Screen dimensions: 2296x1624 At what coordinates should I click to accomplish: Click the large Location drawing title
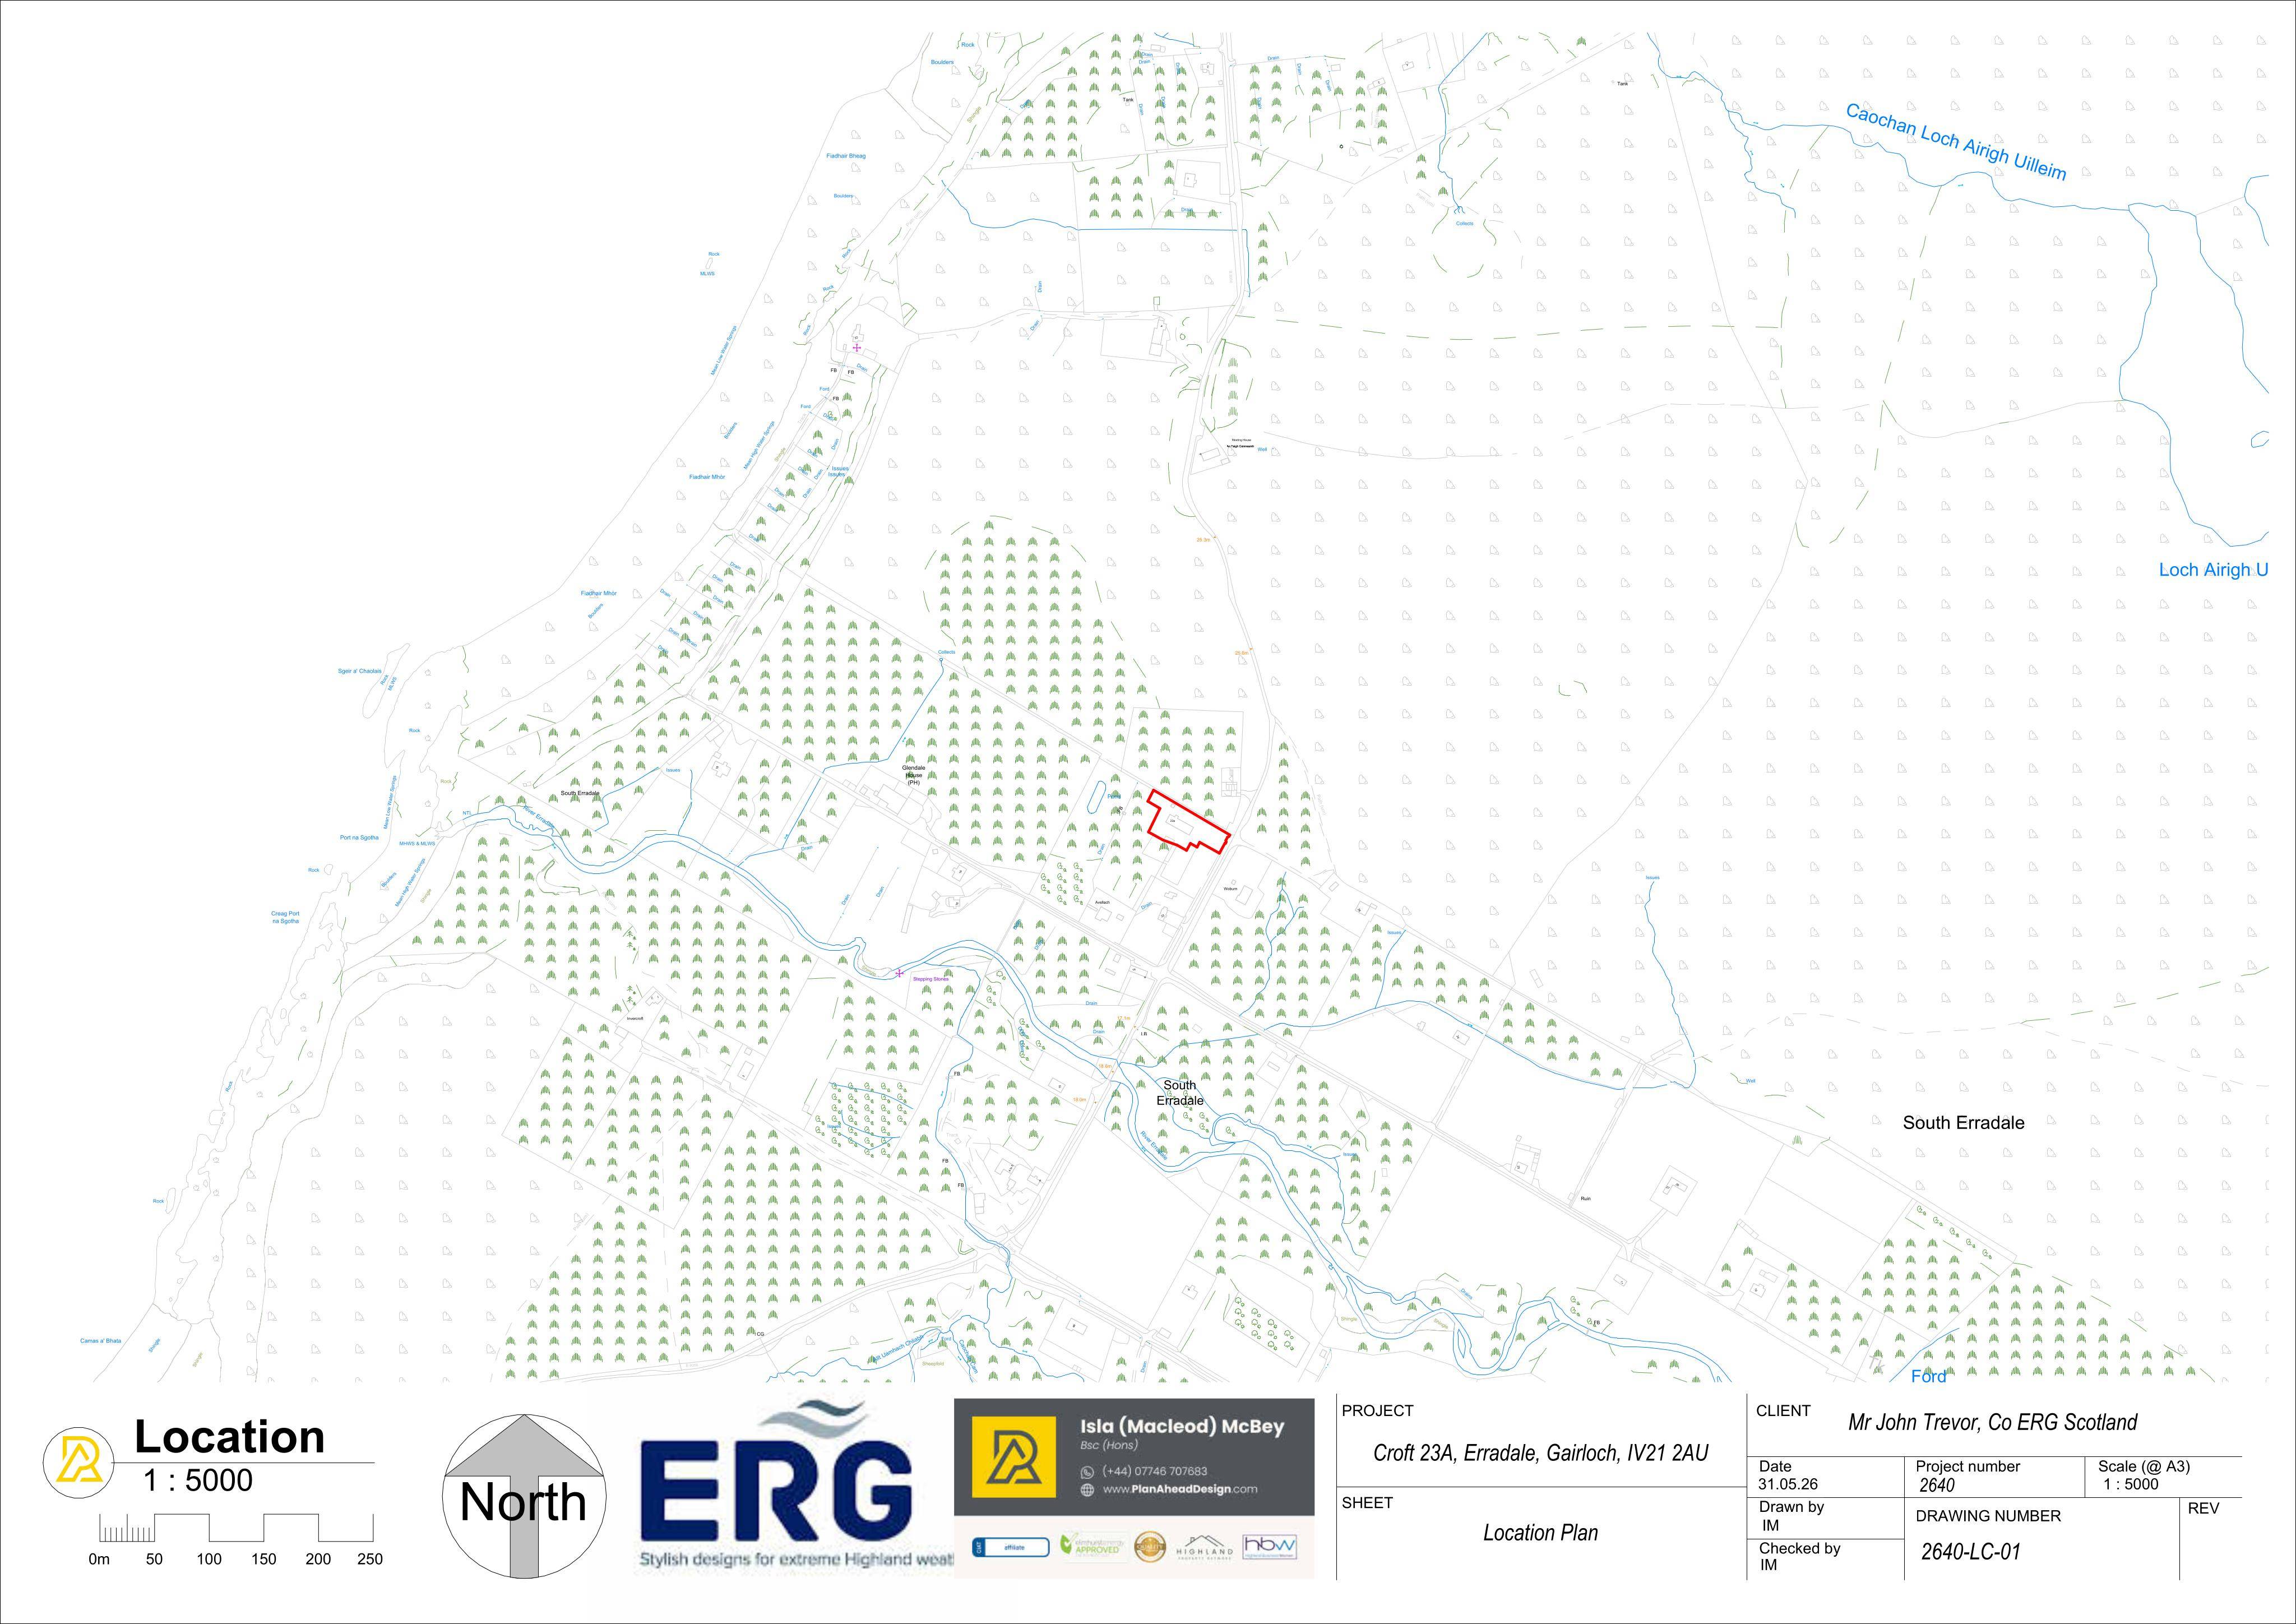point(230,1437)
